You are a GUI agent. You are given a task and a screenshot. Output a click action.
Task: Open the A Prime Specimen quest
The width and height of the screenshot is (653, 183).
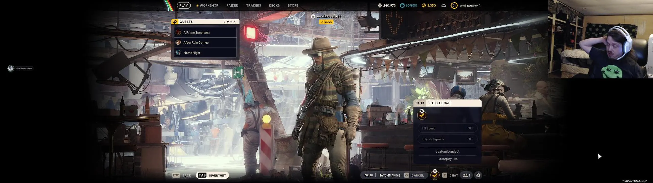point(205,32)
